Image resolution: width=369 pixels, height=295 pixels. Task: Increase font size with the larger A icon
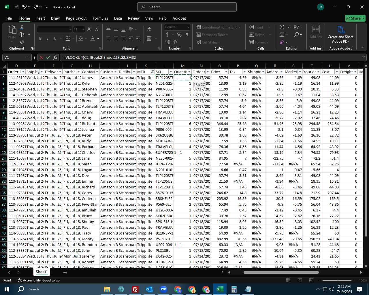[89, 29]
